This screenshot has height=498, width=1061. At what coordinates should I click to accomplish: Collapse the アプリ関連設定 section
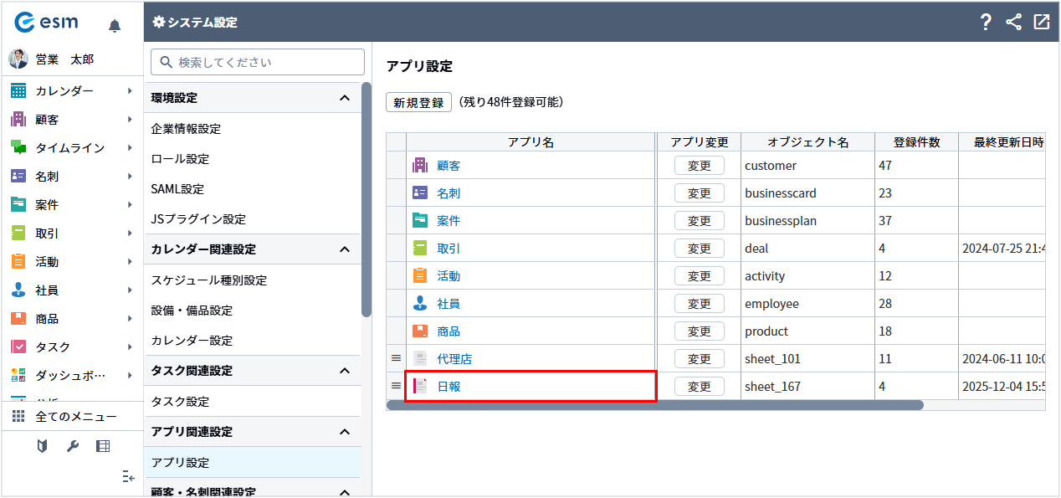coord(344,432)
